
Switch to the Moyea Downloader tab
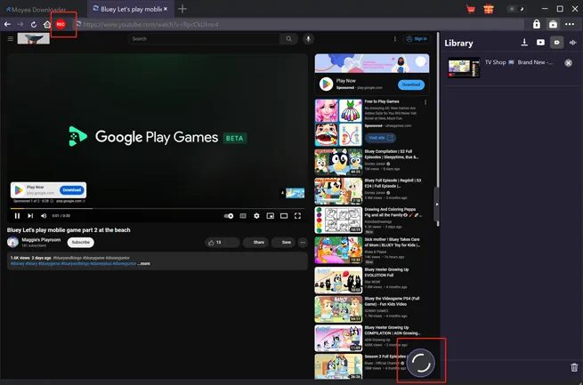pos(37,9)
